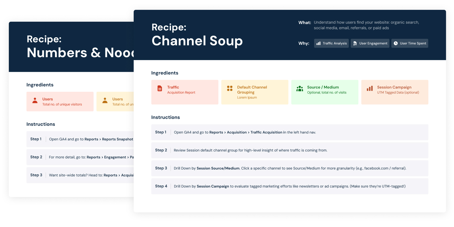Click the Traffic document icon in Ingredients
This screenshot has height=227, width=454.
pyautogui.click(x=160, y=89)
